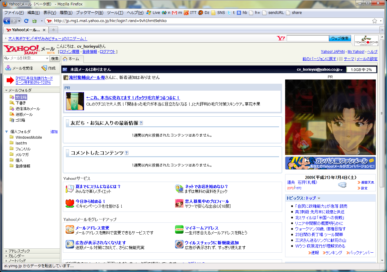Open the 下書き drafts folder
The width and height of the screenshot is (387, 272).
(18, 103)
